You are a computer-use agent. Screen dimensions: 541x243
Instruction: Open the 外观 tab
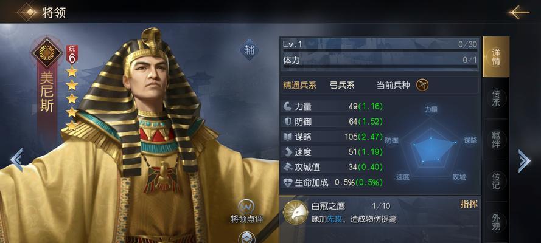(496, 222)
